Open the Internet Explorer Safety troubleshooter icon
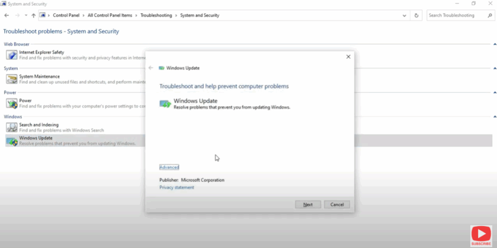This screenshot has width=497, height=248. click(12, 55)
